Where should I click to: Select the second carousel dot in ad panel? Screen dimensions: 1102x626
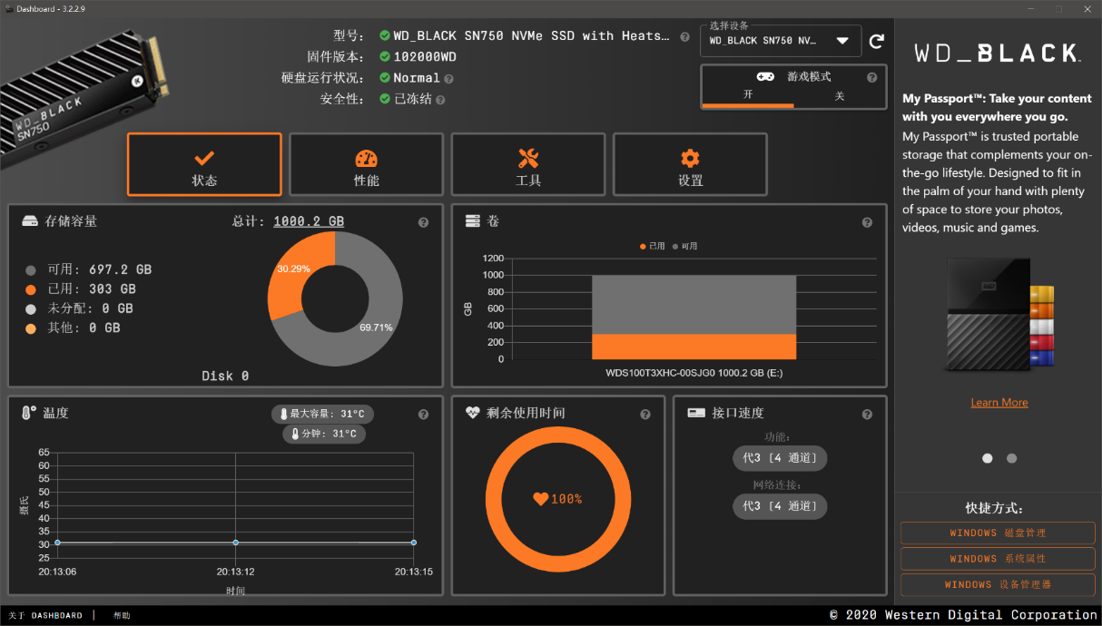click(1012, 458)
